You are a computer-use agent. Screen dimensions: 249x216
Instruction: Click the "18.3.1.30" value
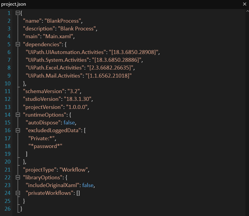pyautogui.click(x=78, y=99)
